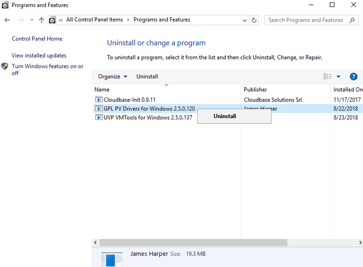Choose Uninstall from the context menu

pyautogui.click(x=234, y=116)
